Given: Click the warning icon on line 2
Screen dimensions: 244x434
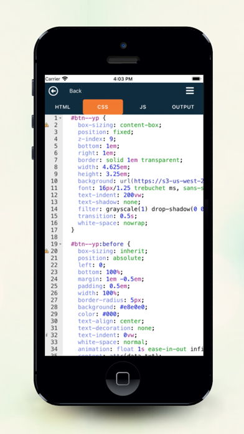Looking at the screenshot, I should pos(47,125).
